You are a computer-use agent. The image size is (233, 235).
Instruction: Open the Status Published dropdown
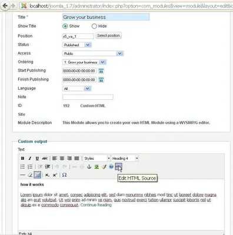(x=77, y=45)
